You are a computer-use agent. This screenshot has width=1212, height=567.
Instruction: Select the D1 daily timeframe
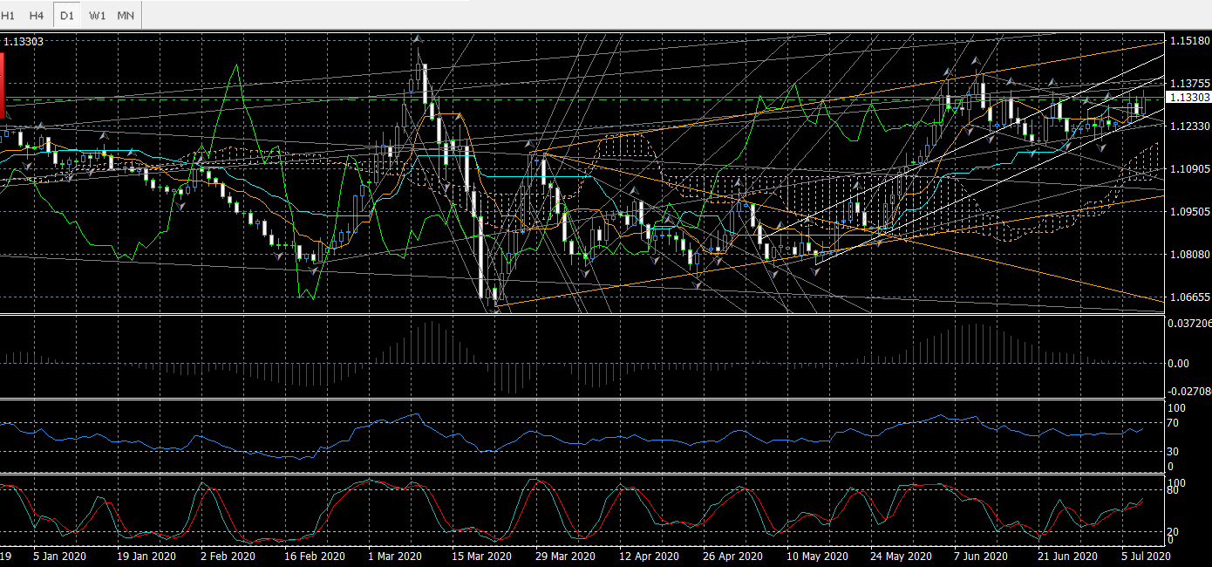click(66, 15)
